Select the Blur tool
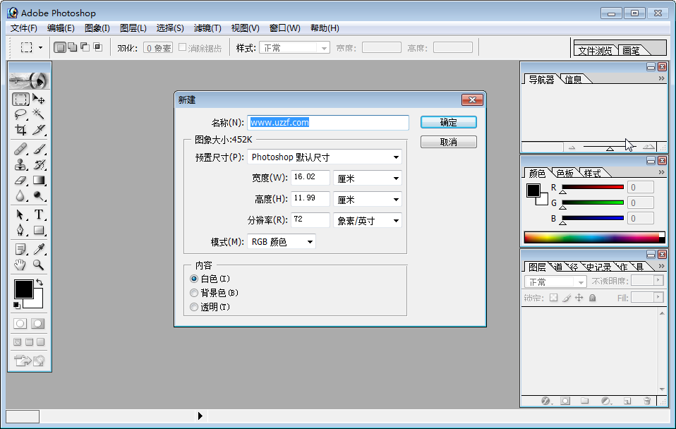 pos(20,195)
